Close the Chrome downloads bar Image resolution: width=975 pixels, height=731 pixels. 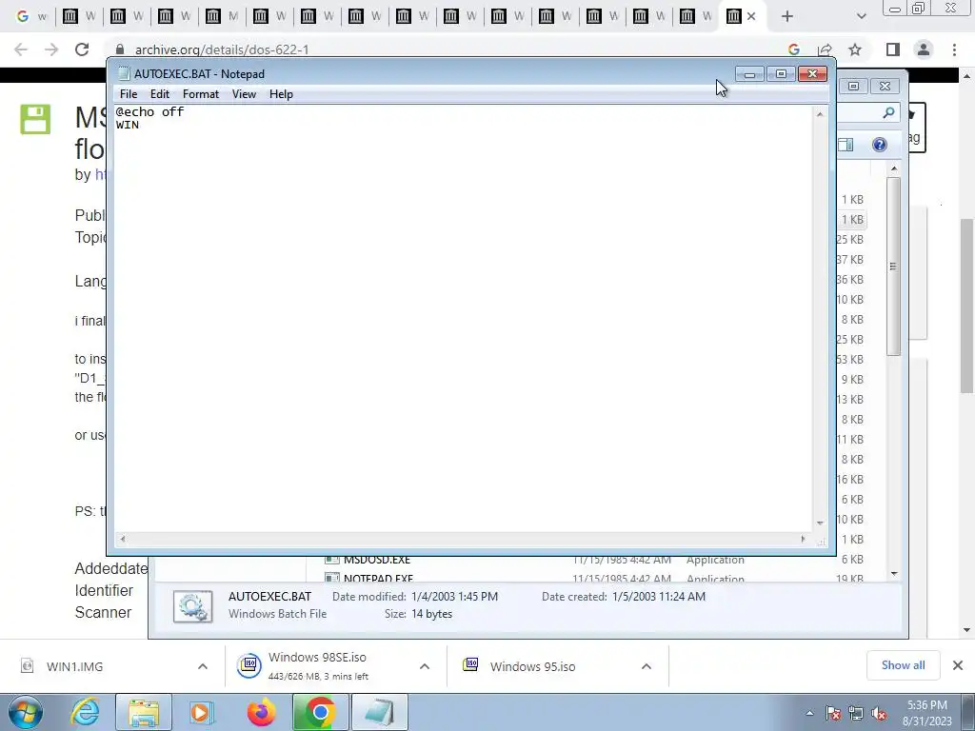point(958,665)
